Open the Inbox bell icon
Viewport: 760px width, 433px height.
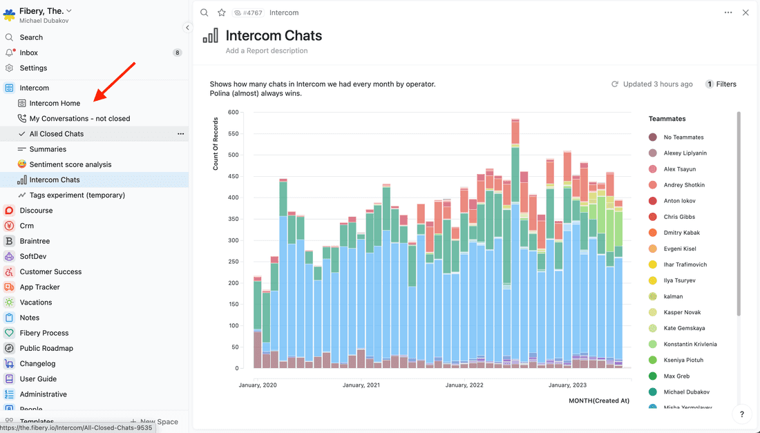tap(9, 52)
